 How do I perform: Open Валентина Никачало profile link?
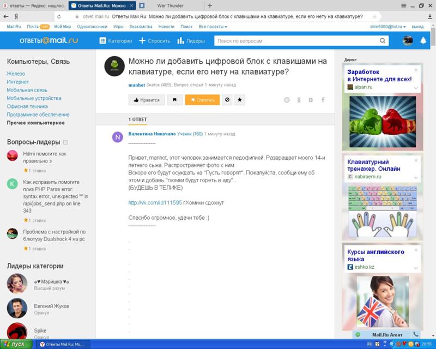click(x=152, y=134)
